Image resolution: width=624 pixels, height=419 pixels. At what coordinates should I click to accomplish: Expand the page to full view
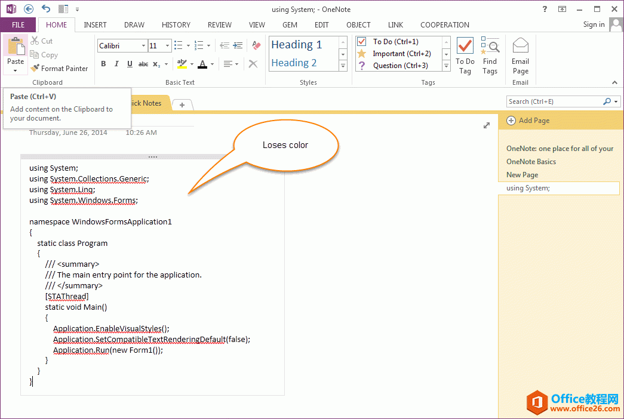click(487, 125)
